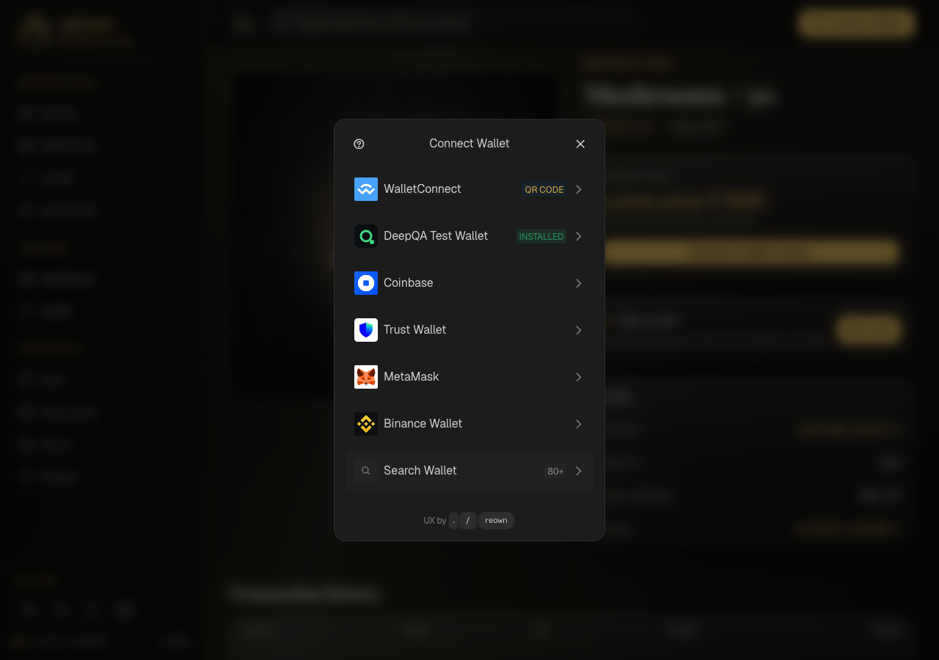Click the QR CODE tag
Image resolution: width=939 pixels, height=660 pixels.
tap(544, 189)
